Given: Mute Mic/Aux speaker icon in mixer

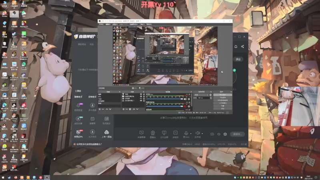Looking at the screenshot, I should tap(185, 99).
